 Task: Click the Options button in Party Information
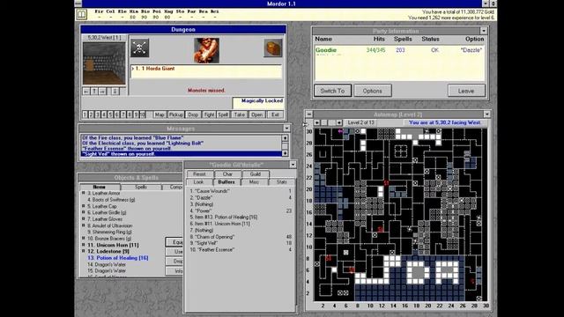[373, 91]
